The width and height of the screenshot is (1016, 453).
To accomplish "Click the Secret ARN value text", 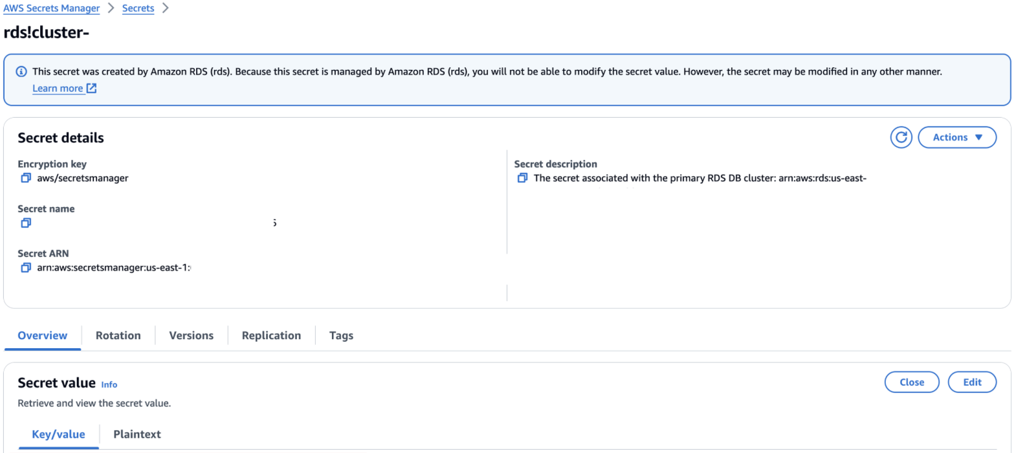I will pos(114,267).
